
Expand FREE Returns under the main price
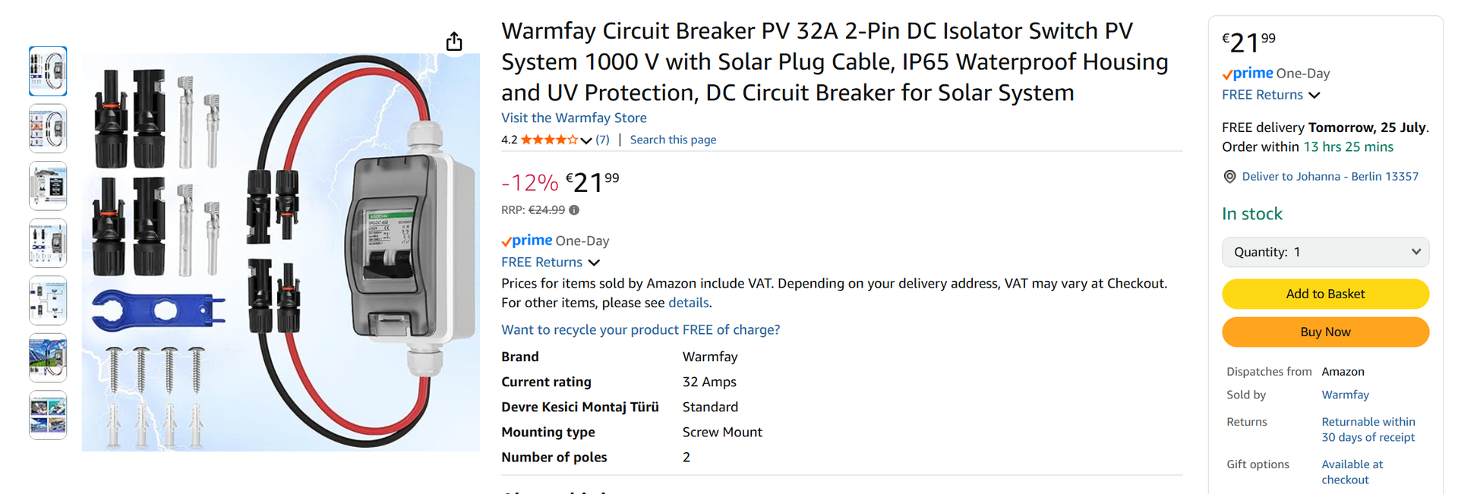551,263
